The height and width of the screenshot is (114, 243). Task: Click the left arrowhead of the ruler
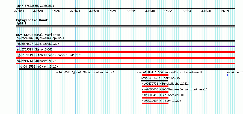click(x=17, y=8)
